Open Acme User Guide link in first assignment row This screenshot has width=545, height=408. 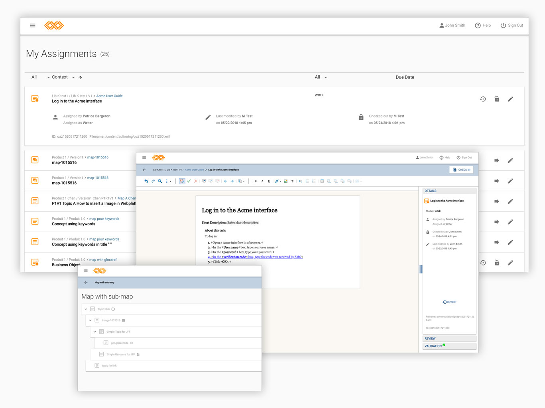109,96
